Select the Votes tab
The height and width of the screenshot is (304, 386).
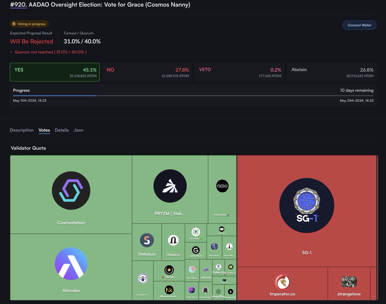click(x=44, y=130)
